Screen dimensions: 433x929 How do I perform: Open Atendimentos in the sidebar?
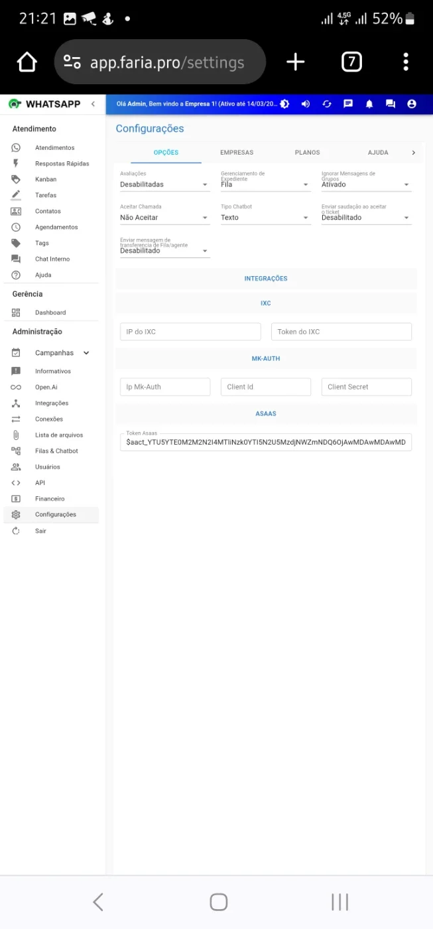tap(52, 147)
